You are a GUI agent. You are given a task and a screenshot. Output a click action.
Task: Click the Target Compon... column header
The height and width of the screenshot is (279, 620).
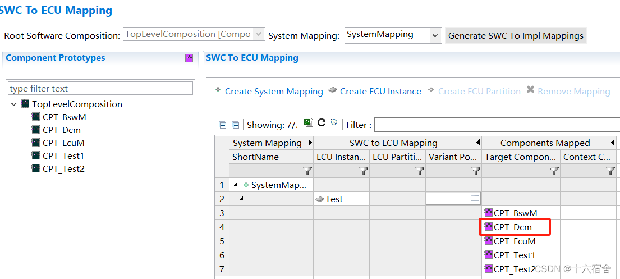[x=521, y=157]
